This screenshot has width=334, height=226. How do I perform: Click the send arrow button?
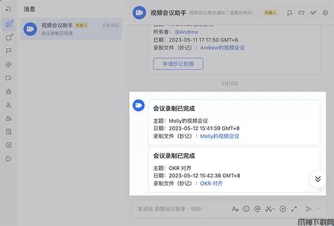(308, 209)
